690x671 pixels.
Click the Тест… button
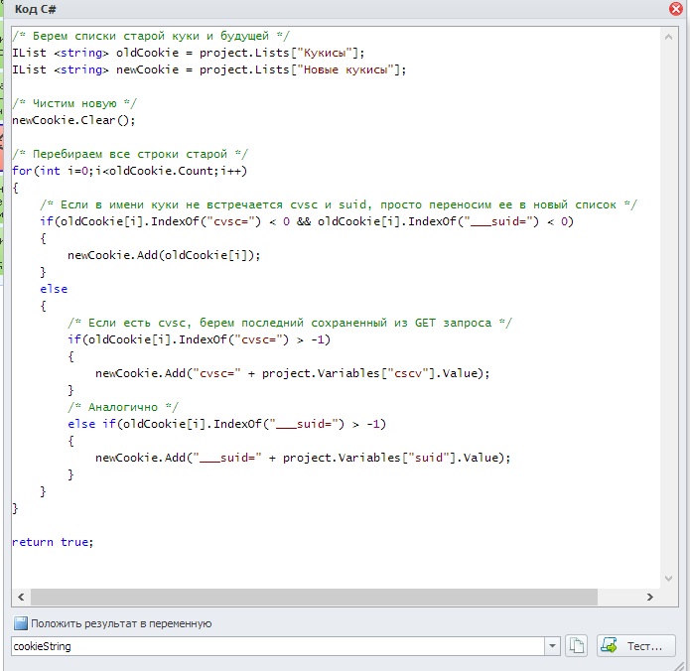(635, 646)
